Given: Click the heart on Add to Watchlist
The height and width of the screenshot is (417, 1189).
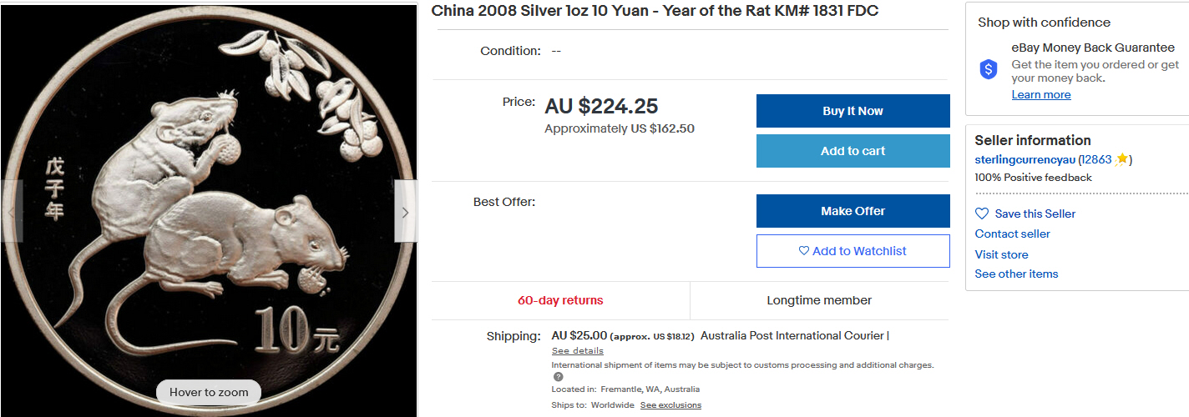Looking at the screenshot, I should click(804, 251).
